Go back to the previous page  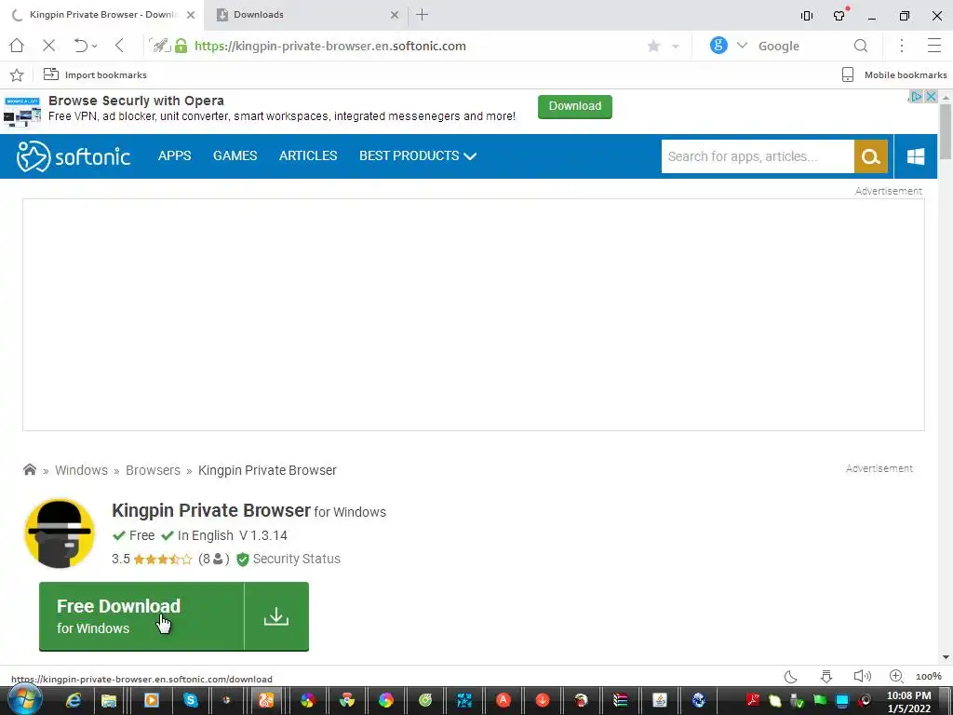tap(119, 46)
